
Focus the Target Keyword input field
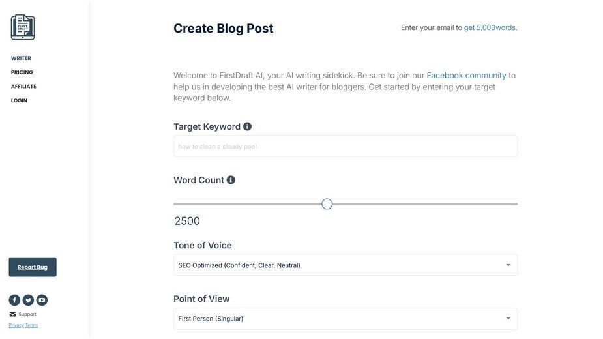(346, 146)
